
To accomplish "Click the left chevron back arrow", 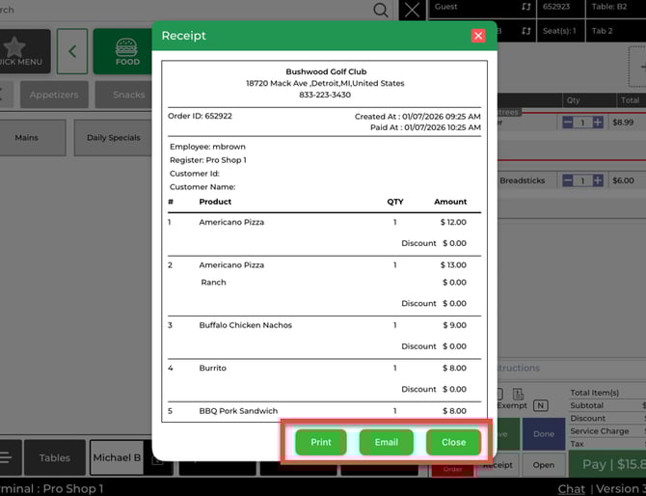I will click(x=72, y=51).
